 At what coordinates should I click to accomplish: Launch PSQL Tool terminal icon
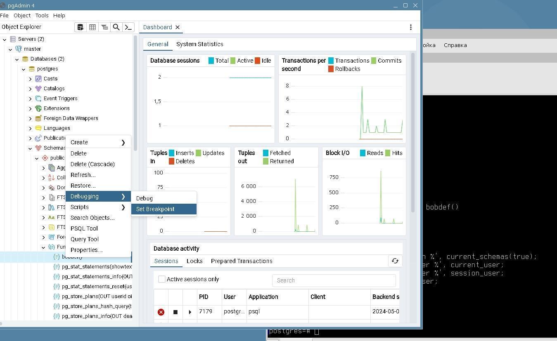click(x=128, y=27)
